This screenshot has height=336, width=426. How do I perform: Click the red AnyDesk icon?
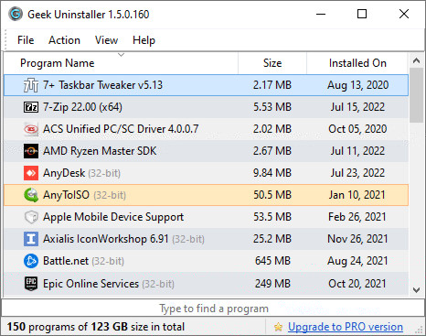tap(31, 173)
